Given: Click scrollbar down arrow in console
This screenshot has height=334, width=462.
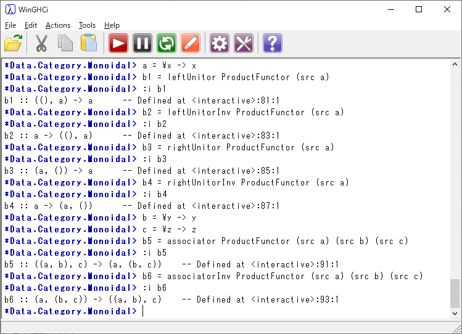Looking at the screenshot, I should coord(455,314).
